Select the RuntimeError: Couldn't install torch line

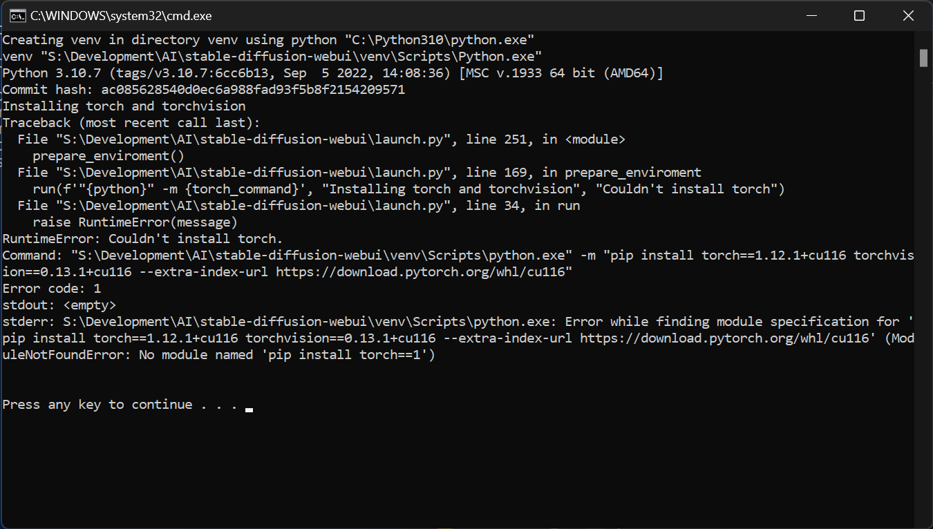tap(138, 238)
